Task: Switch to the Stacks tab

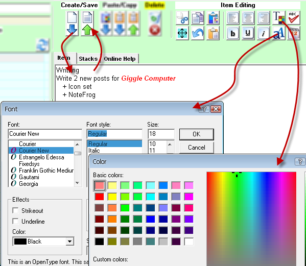Action: click(88, 59)
